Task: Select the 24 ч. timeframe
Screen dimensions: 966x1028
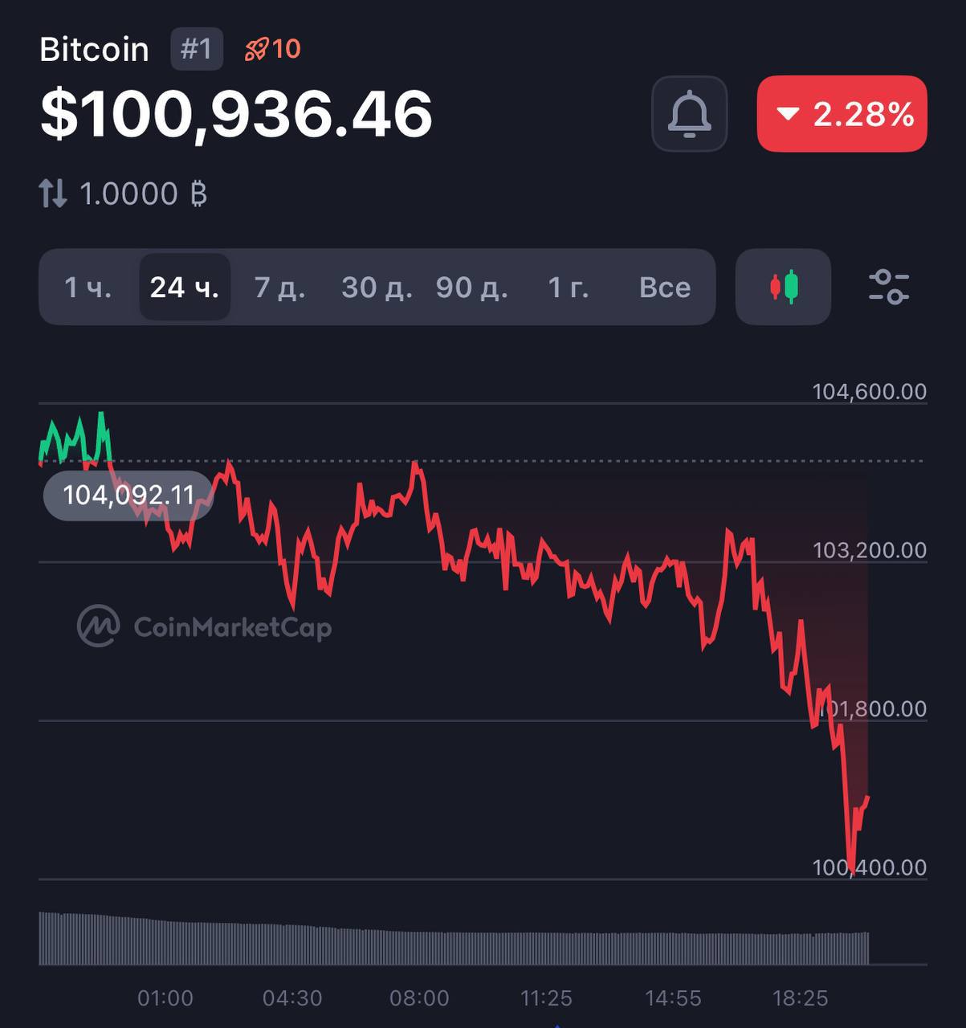Action: (185, 287)
